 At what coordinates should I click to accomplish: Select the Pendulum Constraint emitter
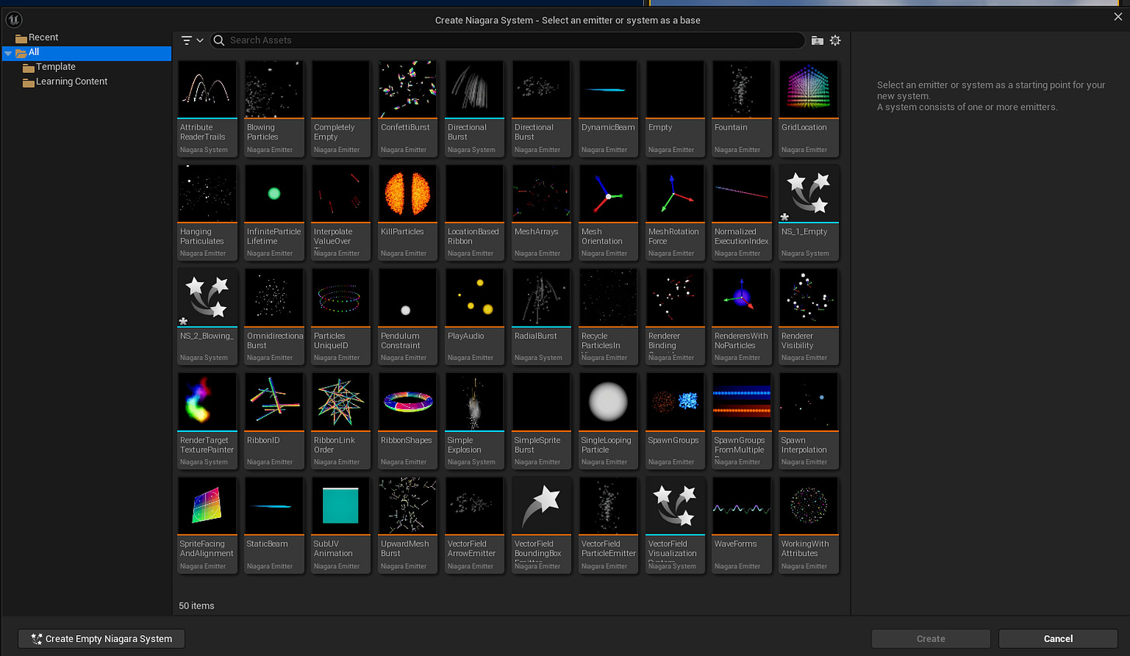407,316
